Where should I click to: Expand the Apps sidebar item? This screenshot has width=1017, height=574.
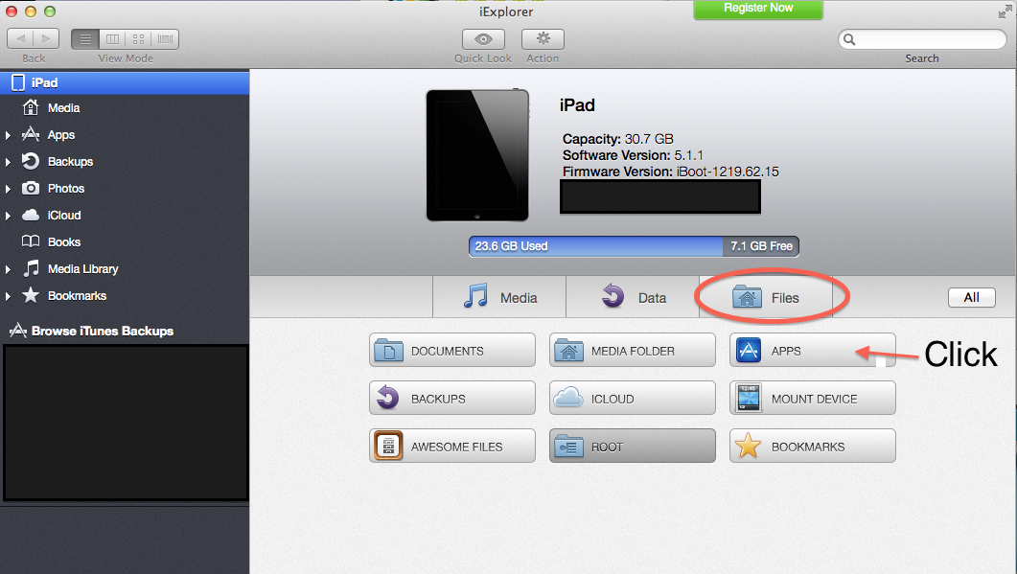click(8, 135)
